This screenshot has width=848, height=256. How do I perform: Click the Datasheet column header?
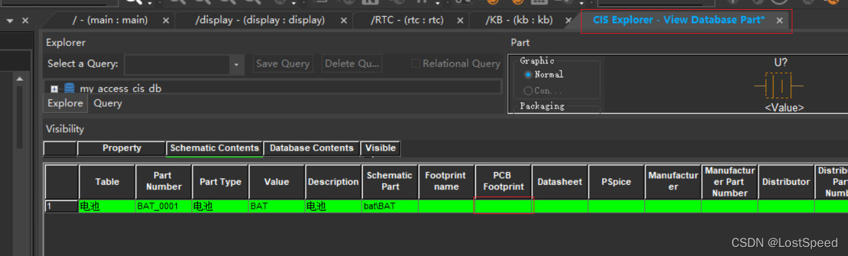point(560,182)
